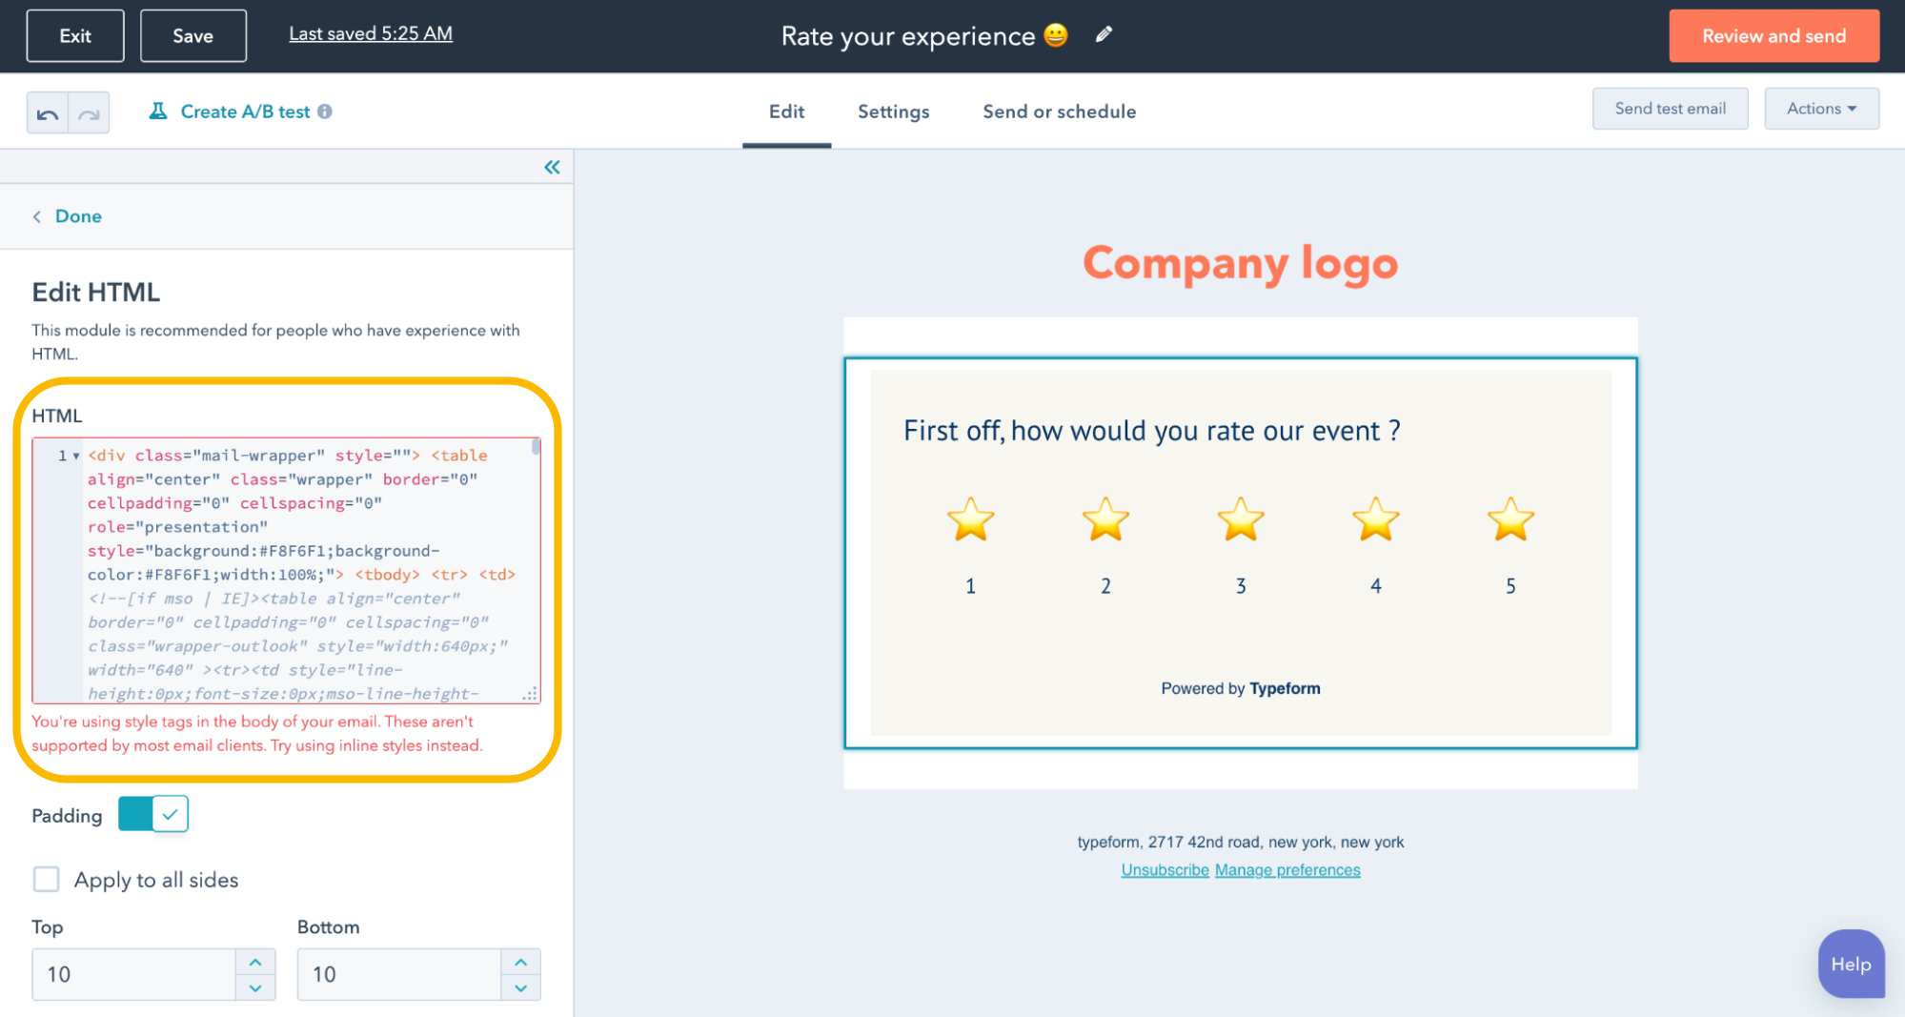Click the third star in the survey

point(1241,520)
